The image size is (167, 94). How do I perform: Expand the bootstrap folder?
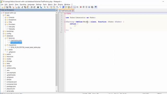3,31
